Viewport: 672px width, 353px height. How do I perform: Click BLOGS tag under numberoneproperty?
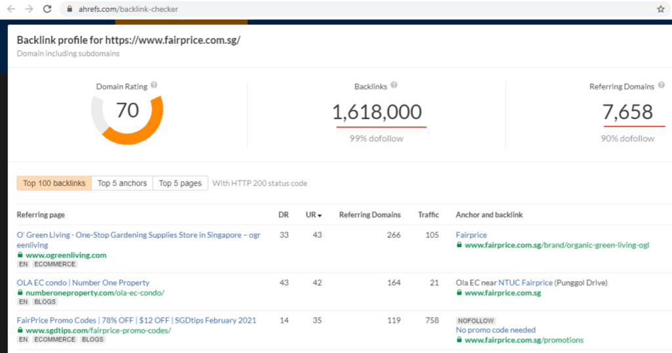coord(45,302)
